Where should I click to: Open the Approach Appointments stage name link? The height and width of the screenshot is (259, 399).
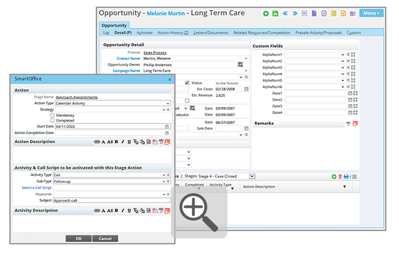pos(76,98)
